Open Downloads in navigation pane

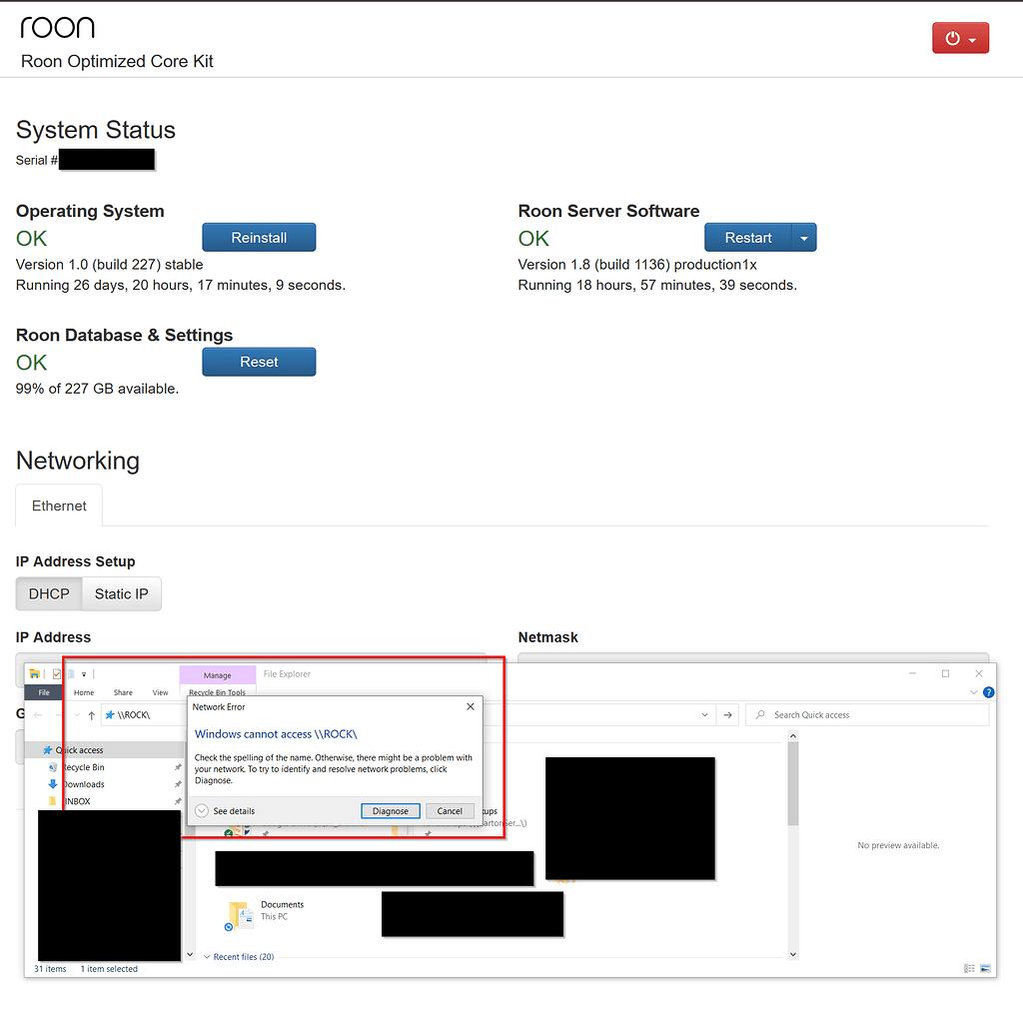(83, 784)
